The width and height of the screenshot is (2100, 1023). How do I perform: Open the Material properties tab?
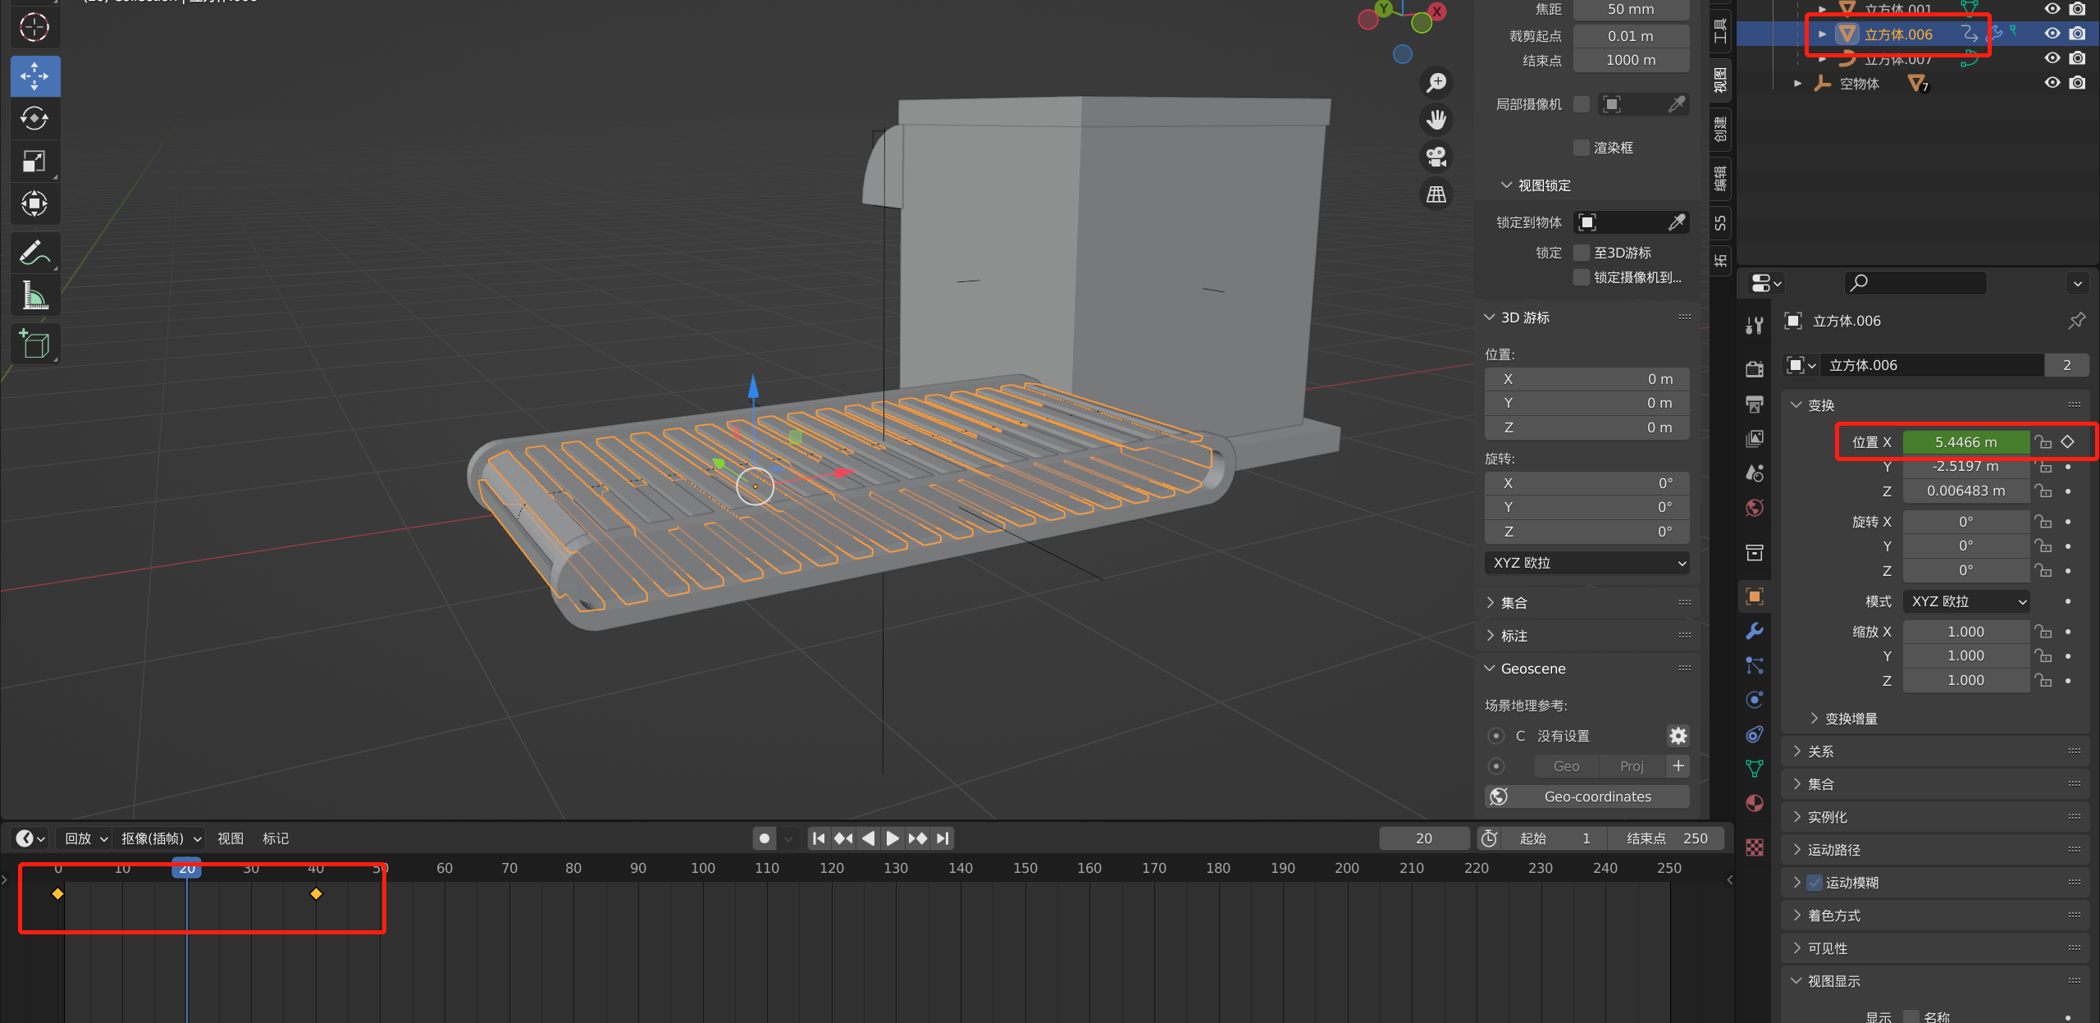(x=1755, y=803)
